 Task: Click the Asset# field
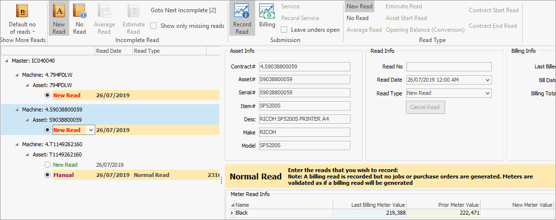click(305, 80)
